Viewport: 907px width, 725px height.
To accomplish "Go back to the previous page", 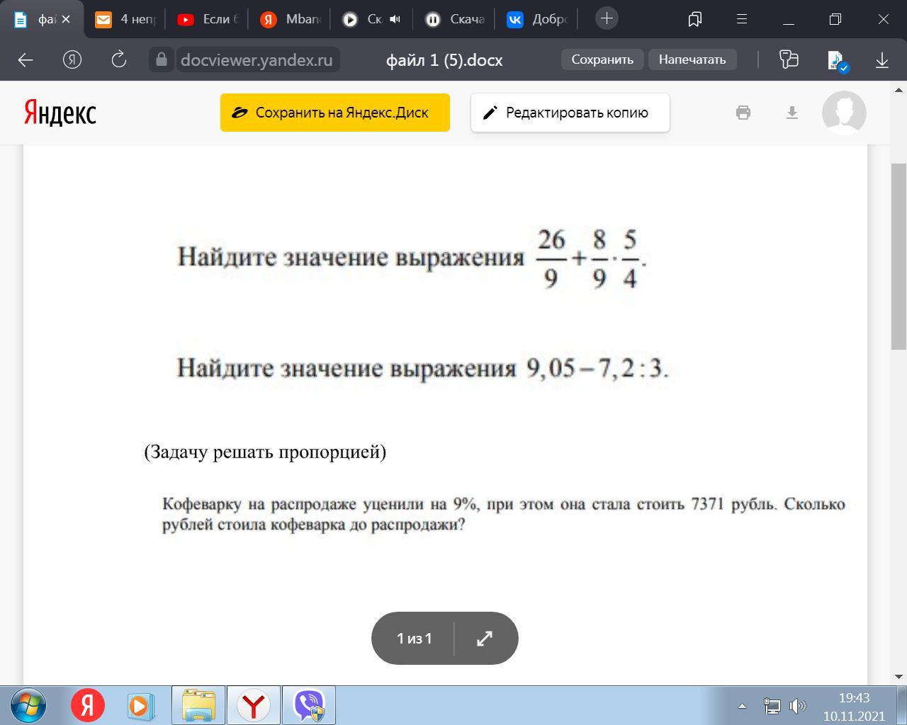I will 26,59.
